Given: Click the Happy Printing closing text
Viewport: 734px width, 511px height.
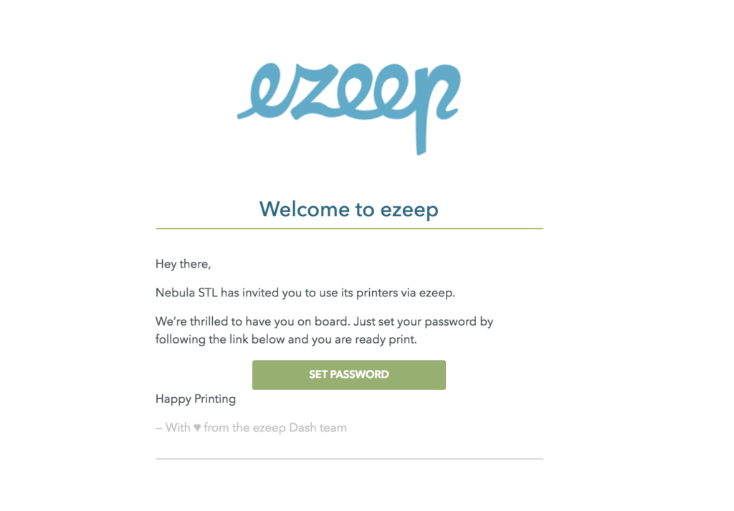Looking at the screenshot, I should tap(196, 399).
